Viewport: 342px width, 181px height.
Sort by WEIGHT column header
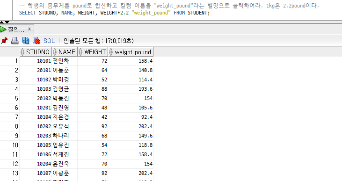(93, 52)
